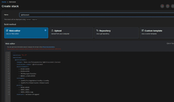Image resolution: width=174 pixels, height=102 pixels.
Task: Click the Web editor selected checkmark
Action: [45, 30]
